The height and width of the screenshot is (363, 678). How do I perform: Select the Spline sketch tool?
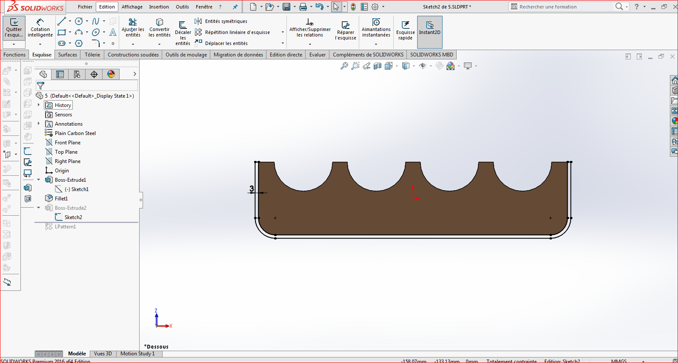pos(96,21)
